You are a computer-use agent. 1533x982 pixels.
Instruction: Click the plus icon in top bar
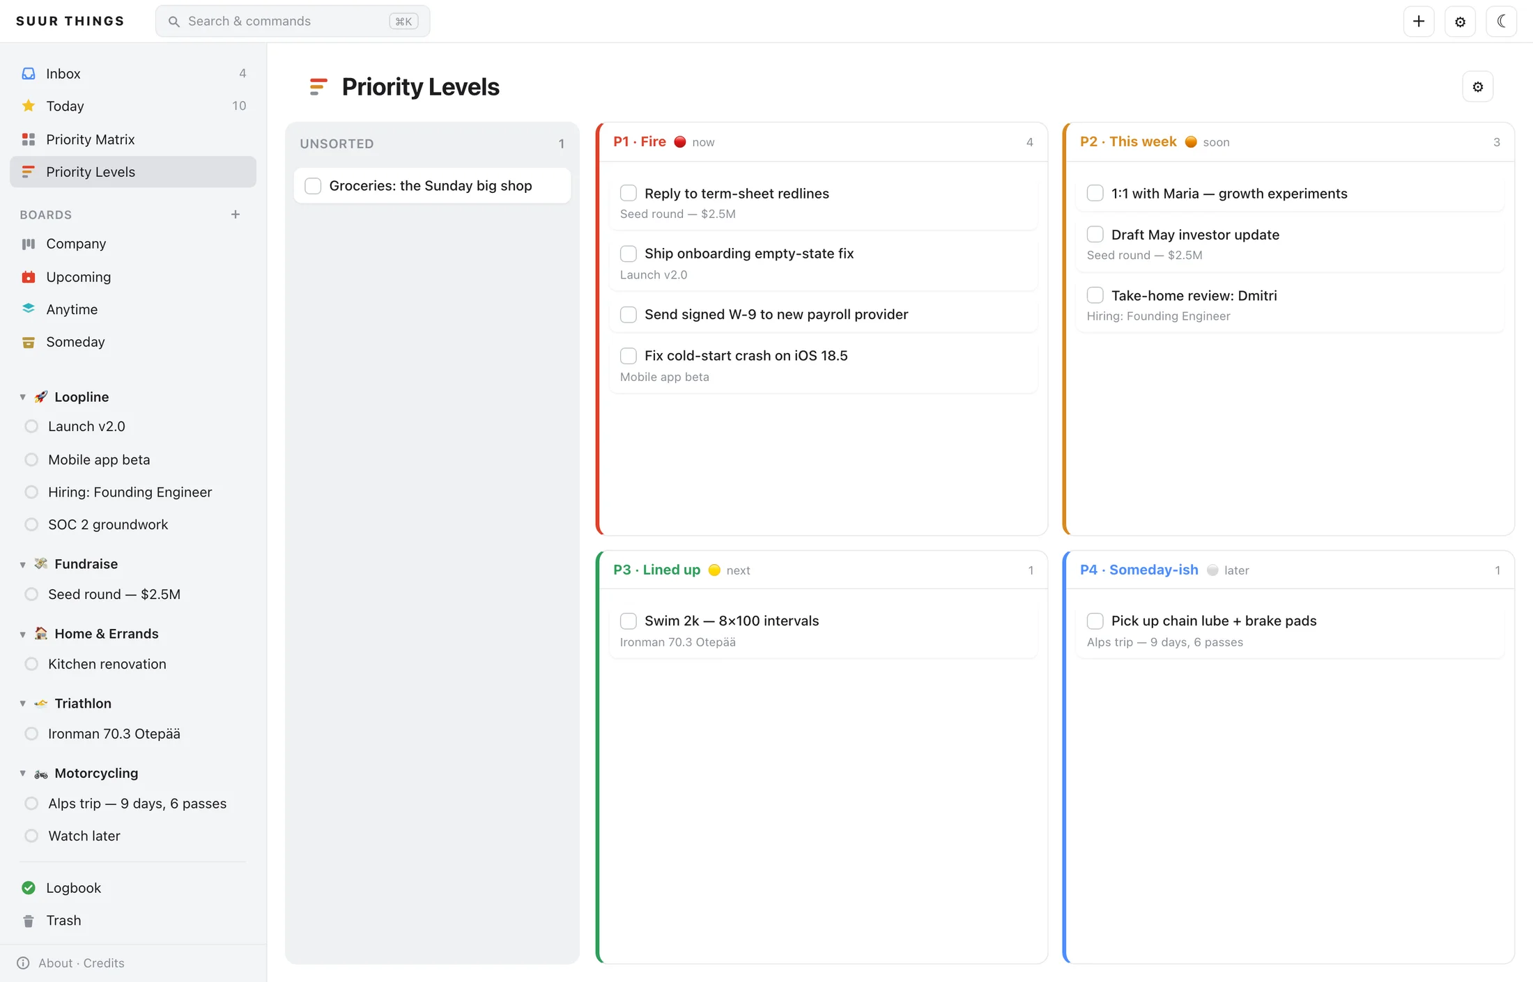[x=1418, y=22]
